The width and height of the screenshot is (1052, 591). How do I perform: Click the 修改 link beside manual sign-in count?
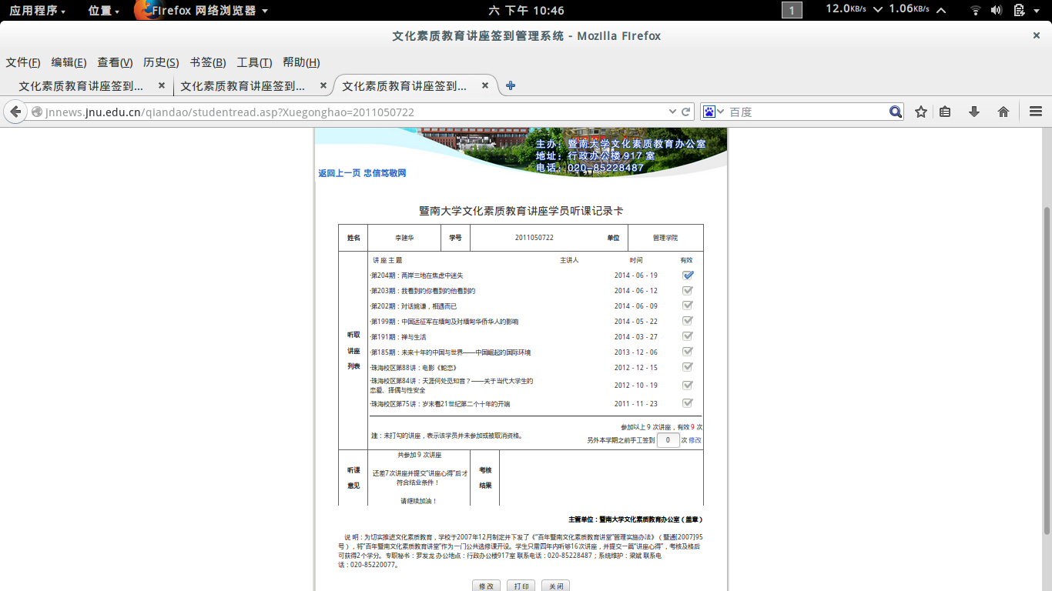coord(695,440)
